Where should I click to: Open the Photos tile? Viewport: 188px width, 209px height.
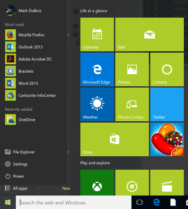point(132,69)
